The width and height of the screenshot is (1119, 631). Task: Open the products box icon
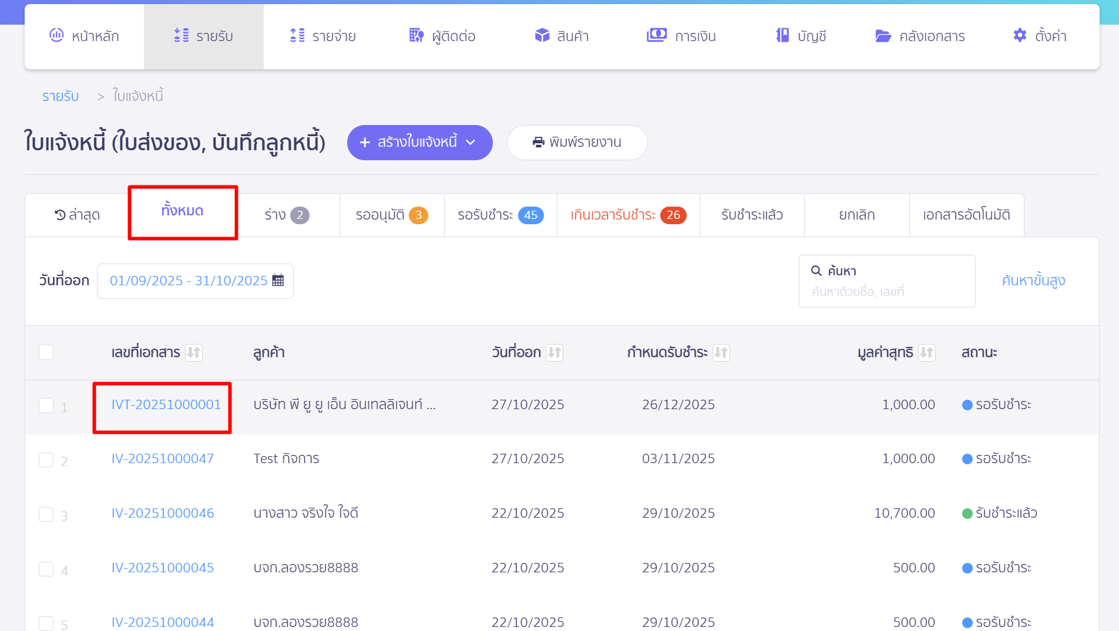(x=542, y=35)
